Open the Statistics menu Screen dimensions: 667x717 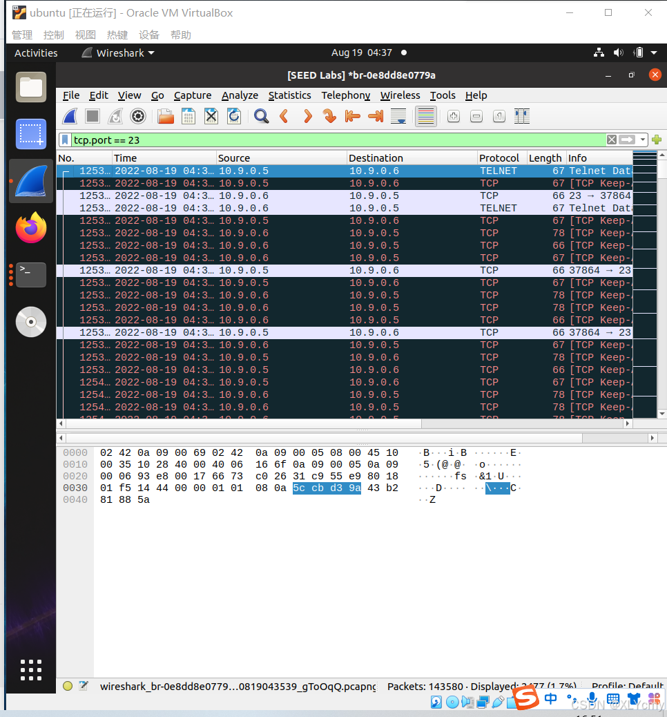pos(289,95)
